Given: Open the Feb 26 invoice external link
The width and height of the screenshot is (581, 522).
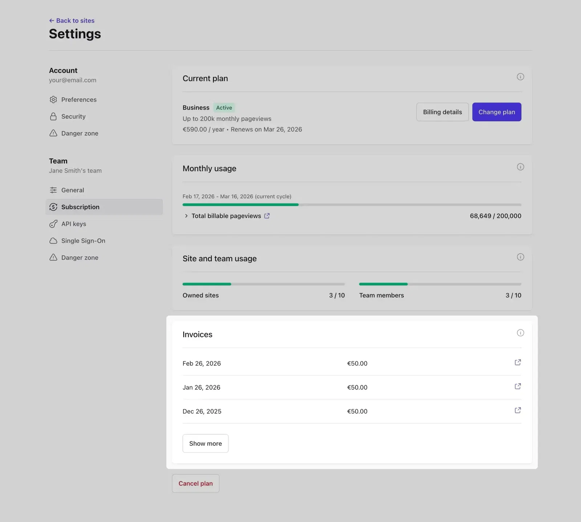Looking at the screenshot, I should 518,362.
